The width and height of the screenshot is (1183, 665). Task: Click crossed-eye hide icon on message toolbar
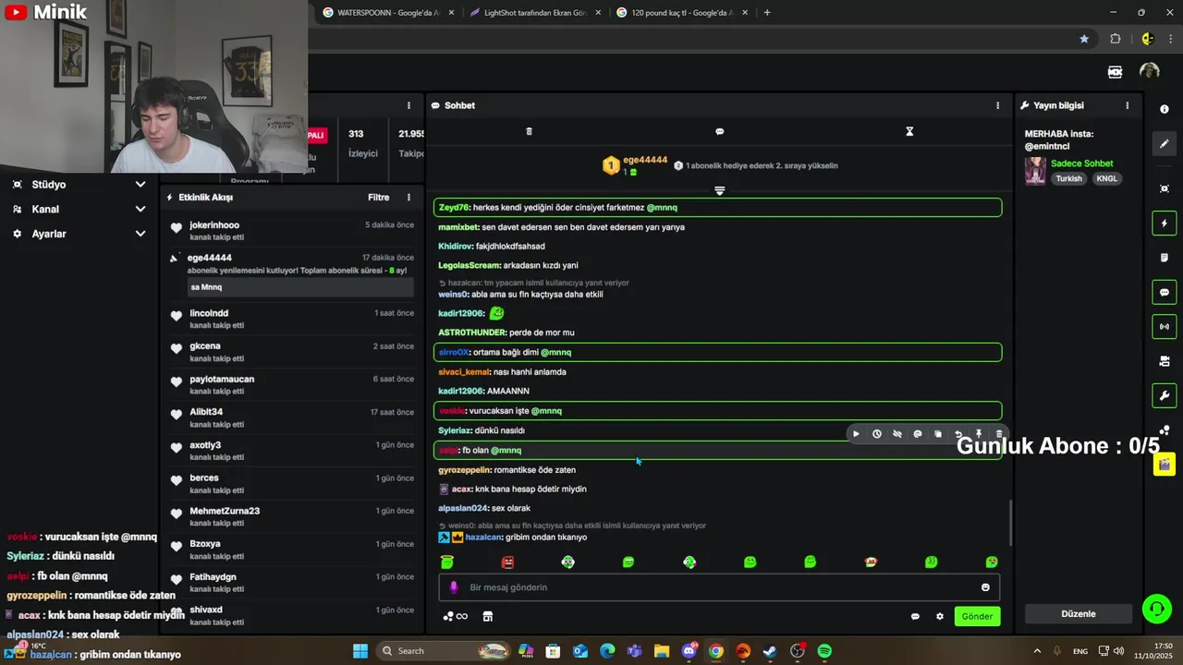pyautogui.click(x=897, y=434)
